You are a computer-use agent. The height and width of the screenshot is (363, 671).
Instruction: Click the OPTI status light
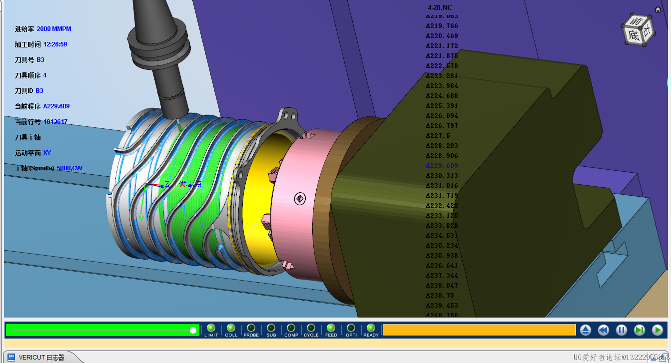(x=351, y=328)
